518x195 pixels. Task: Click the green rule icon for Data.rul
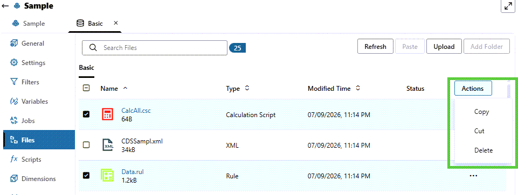click(x=107, y=175)
